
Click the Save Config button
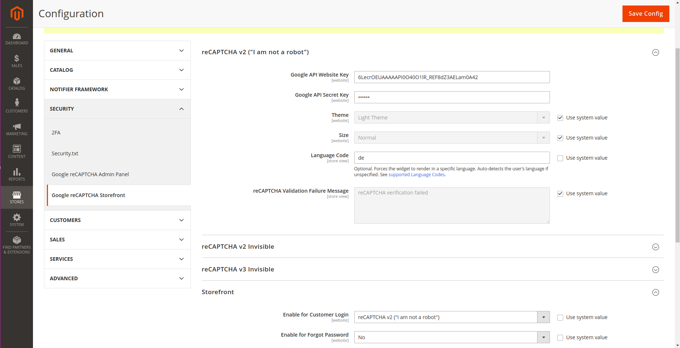click(x=646, y=14)
